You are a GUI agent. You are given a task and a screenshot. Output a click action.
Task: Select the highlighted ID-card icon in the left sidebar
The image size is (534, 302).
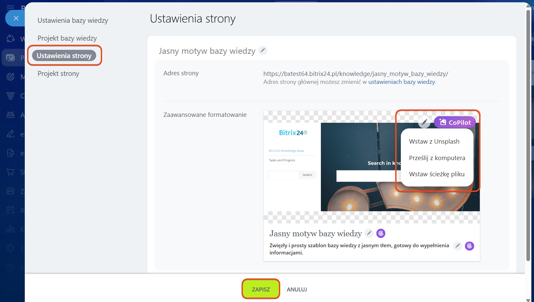click(11, 58)
